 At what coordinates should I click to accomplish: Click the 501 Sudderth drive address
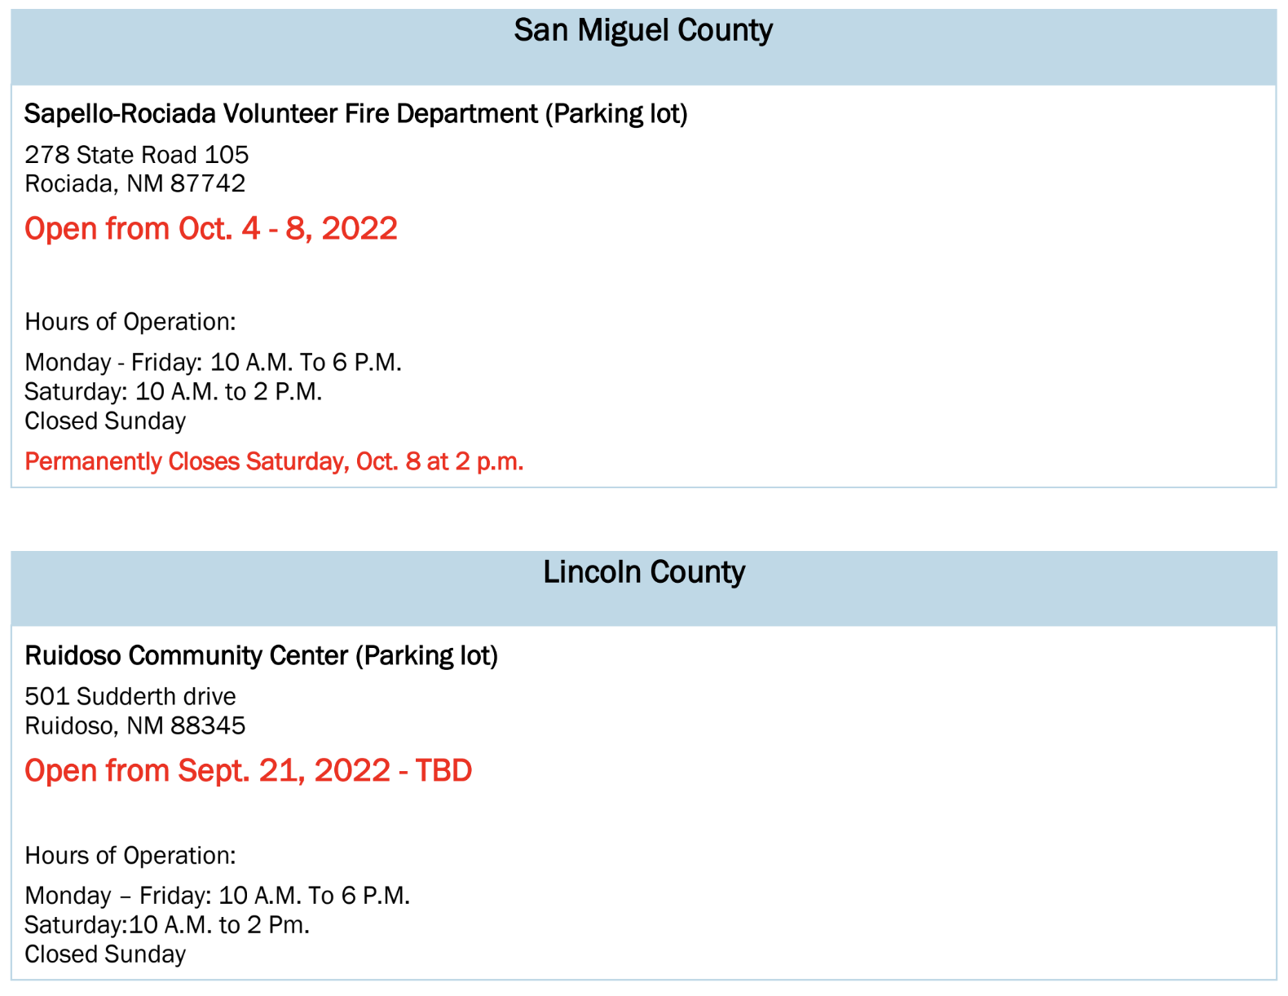[130, 697]
